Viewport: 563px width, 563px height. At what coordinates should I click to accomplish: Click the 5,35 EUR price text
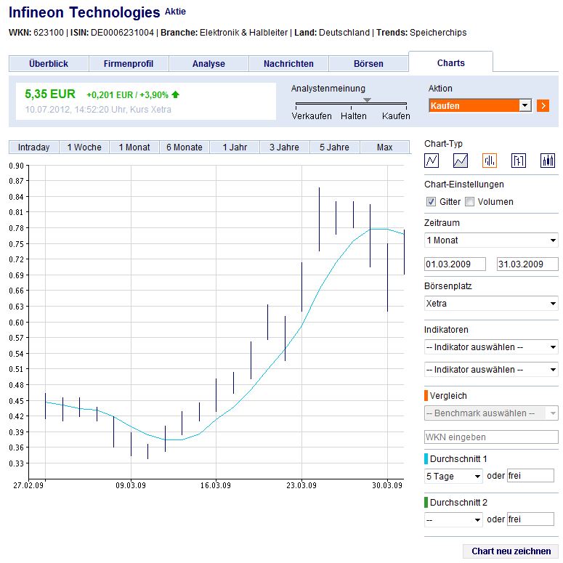point(50,94)
